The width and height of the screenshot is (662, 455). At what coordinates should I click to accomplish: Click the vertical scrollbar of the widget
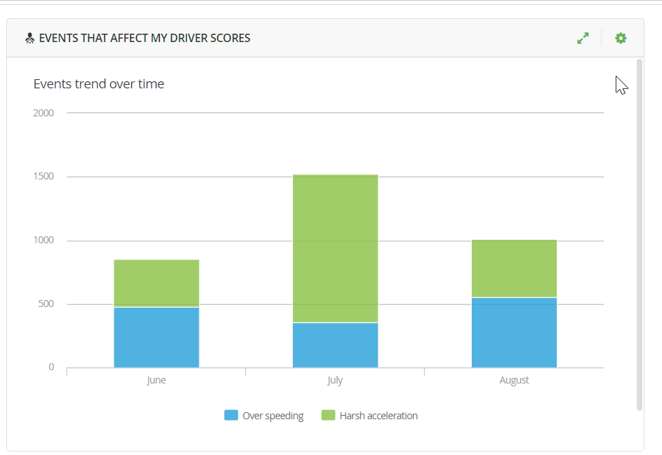[640, 234]
